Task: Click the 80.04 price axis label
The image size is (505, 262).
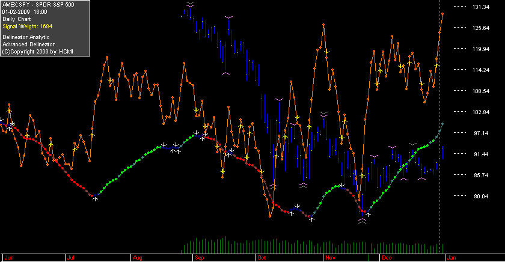Action: coord(481,196)
